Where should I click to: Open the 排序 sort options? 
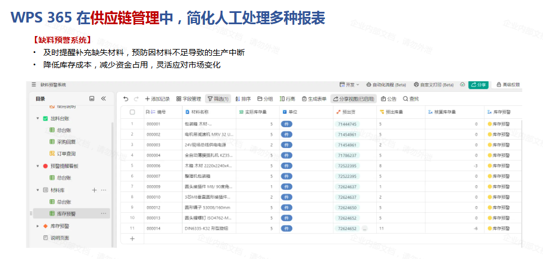pyautogui.click(x=243, y=99)
